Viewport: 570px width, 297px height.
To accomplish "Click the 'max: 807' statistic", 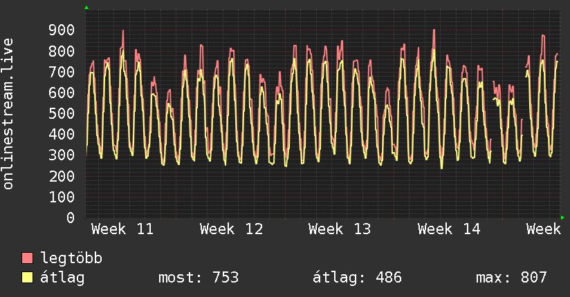I will pyautogui.click(x=511, y=278).
